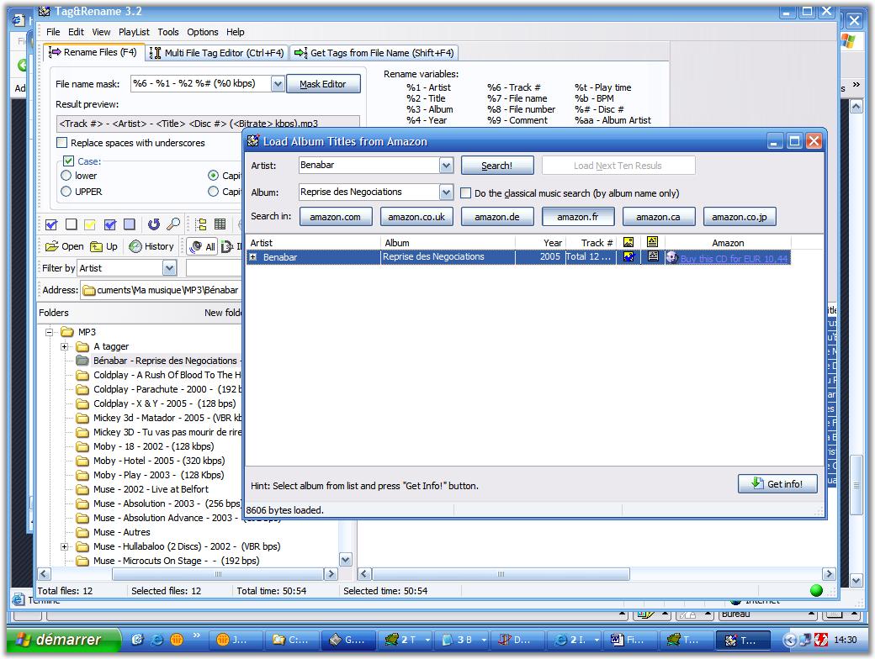Open a folder with the Open icon
The image size is (875, 659).
tap(64, 246)
